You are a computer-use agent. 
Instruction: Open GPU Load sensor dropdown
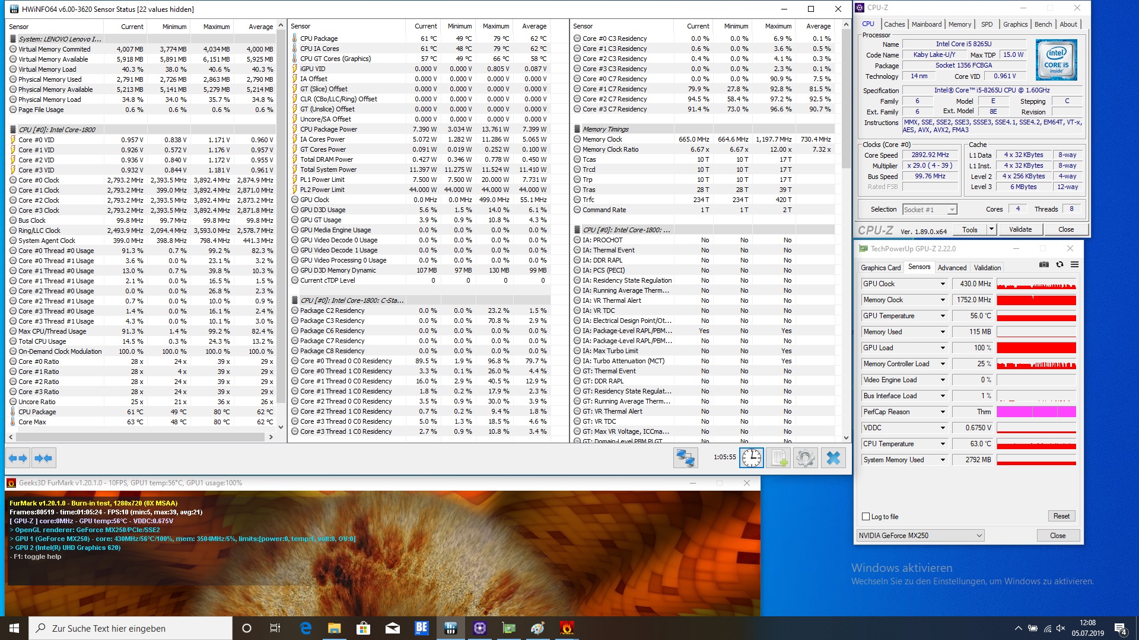(943, 348)
